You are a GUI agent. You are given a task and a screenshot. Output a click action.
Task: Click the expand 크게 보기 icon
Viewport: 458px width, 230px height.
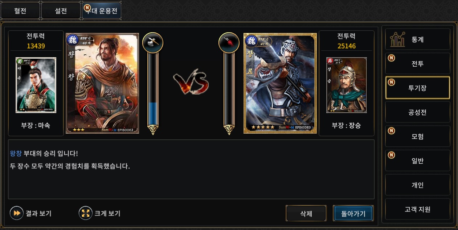86,213
